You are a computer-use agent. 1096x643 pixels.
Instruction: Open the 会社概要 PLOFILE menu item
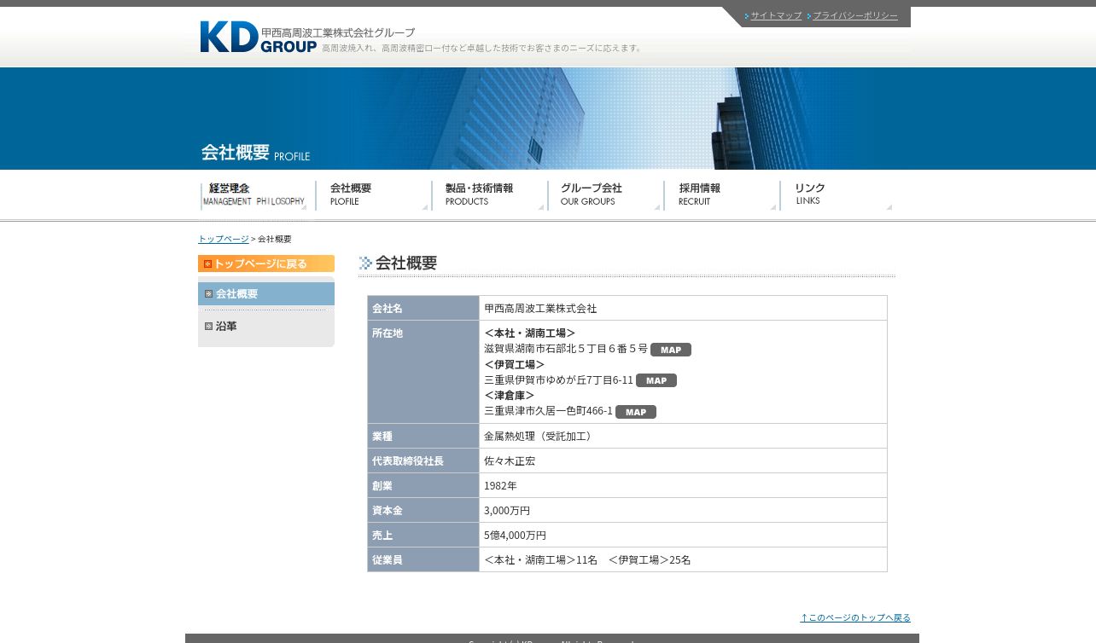point(373,195)
